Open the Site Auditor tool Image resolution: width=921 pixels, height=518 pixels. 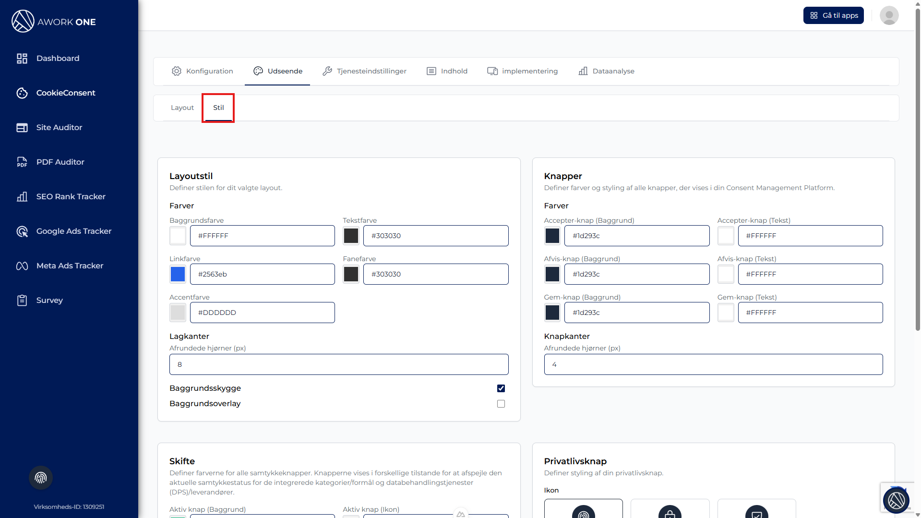point(59,127)
